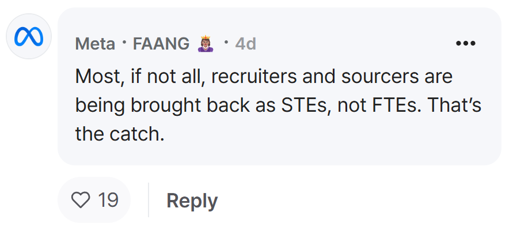Image resolution: width=517 pixels, height=227 pixels.
Task: Open the Meta company page link
Action: (96, 44)
